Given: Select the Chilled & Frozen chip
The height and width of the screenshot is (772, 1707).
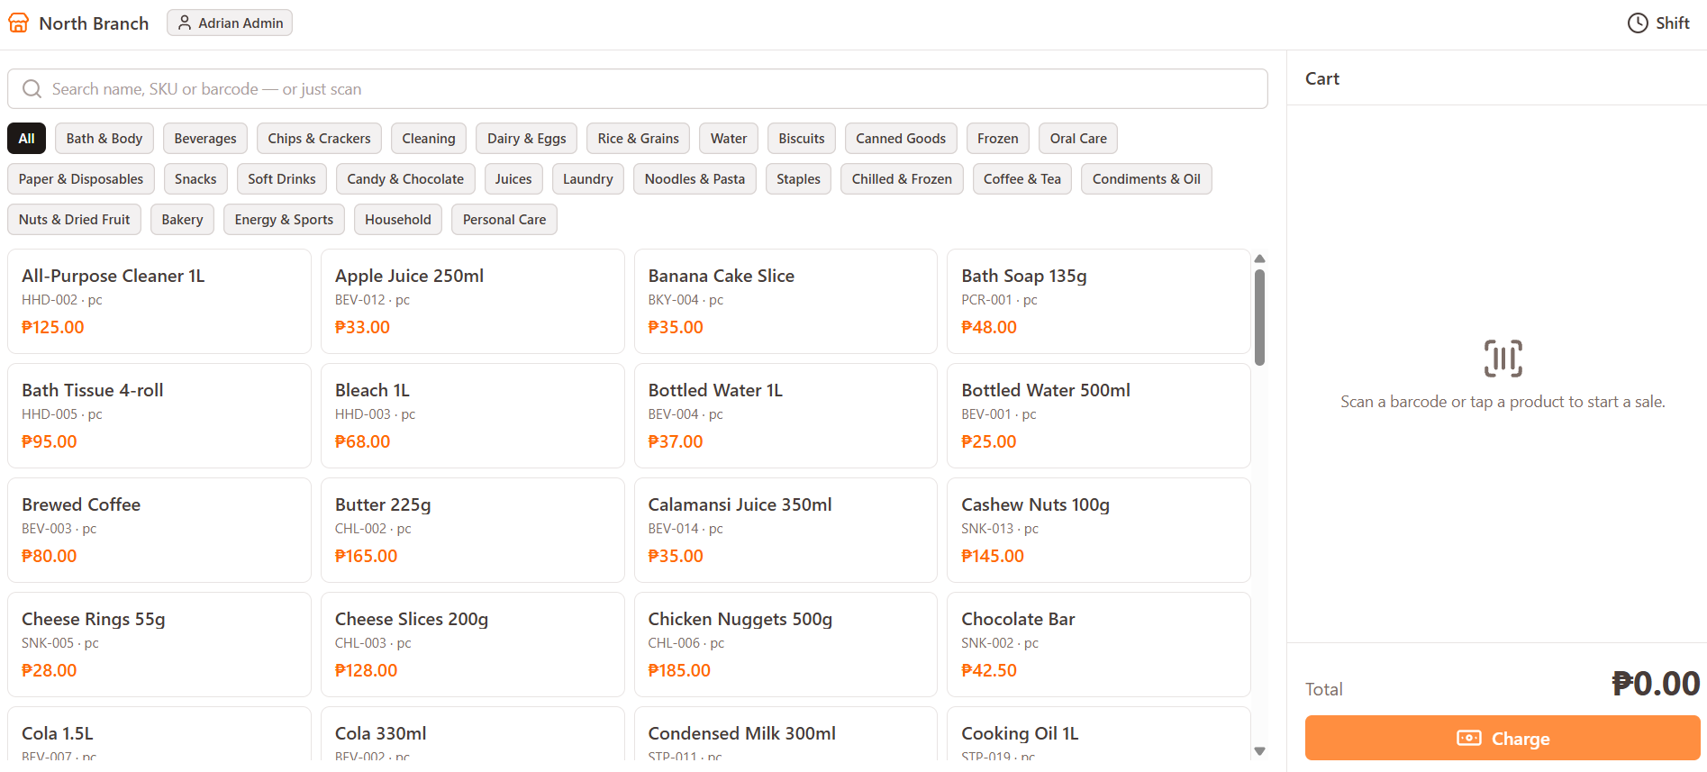Looking at the screenshot, I should point(902,179).
